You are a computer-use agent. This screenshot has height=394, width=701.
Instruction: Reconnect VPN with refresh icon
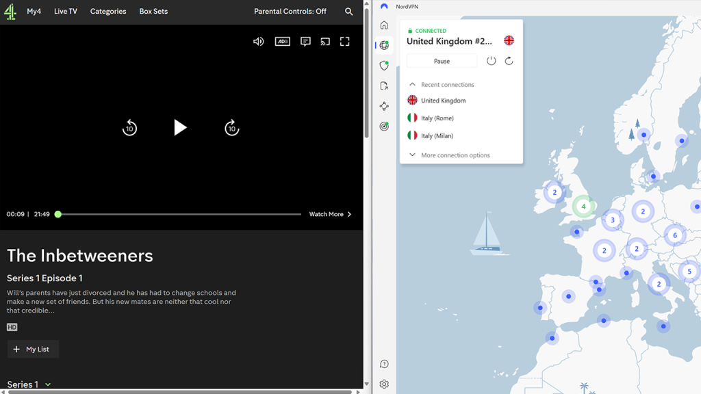(x=509, y=61)
